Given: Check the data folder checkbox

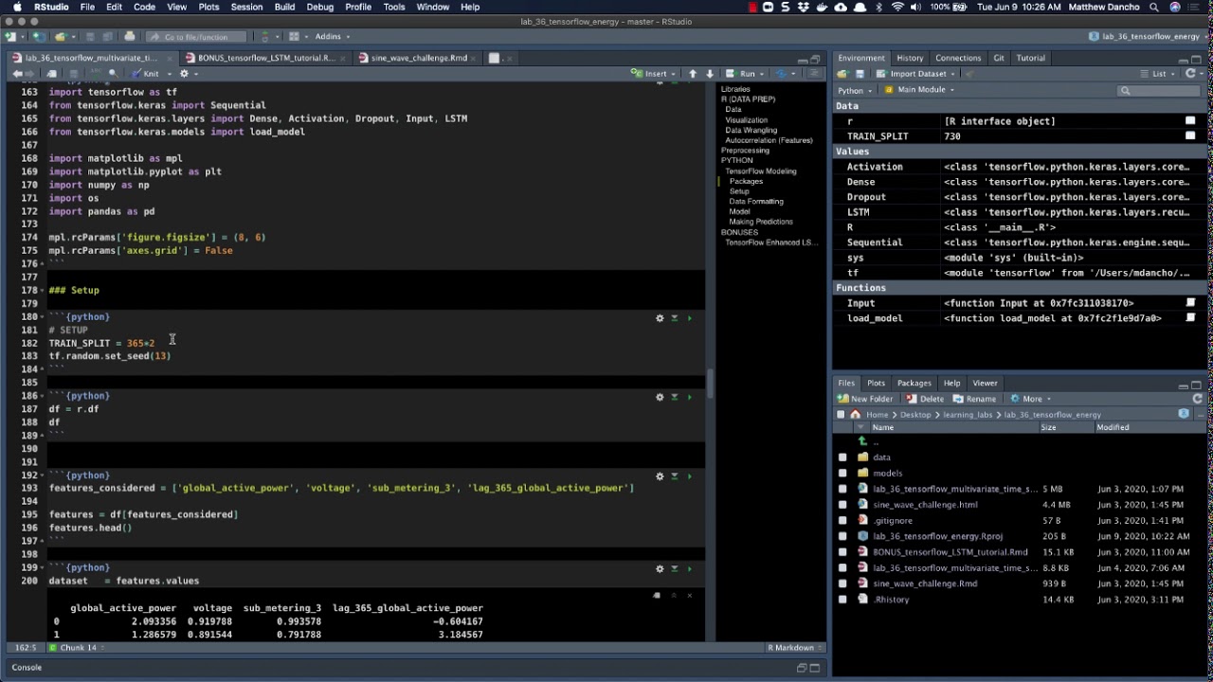Looking at the screenshot, I should pos(842,458).
